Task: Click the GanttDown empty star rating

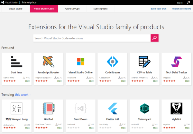Action: 73,128
